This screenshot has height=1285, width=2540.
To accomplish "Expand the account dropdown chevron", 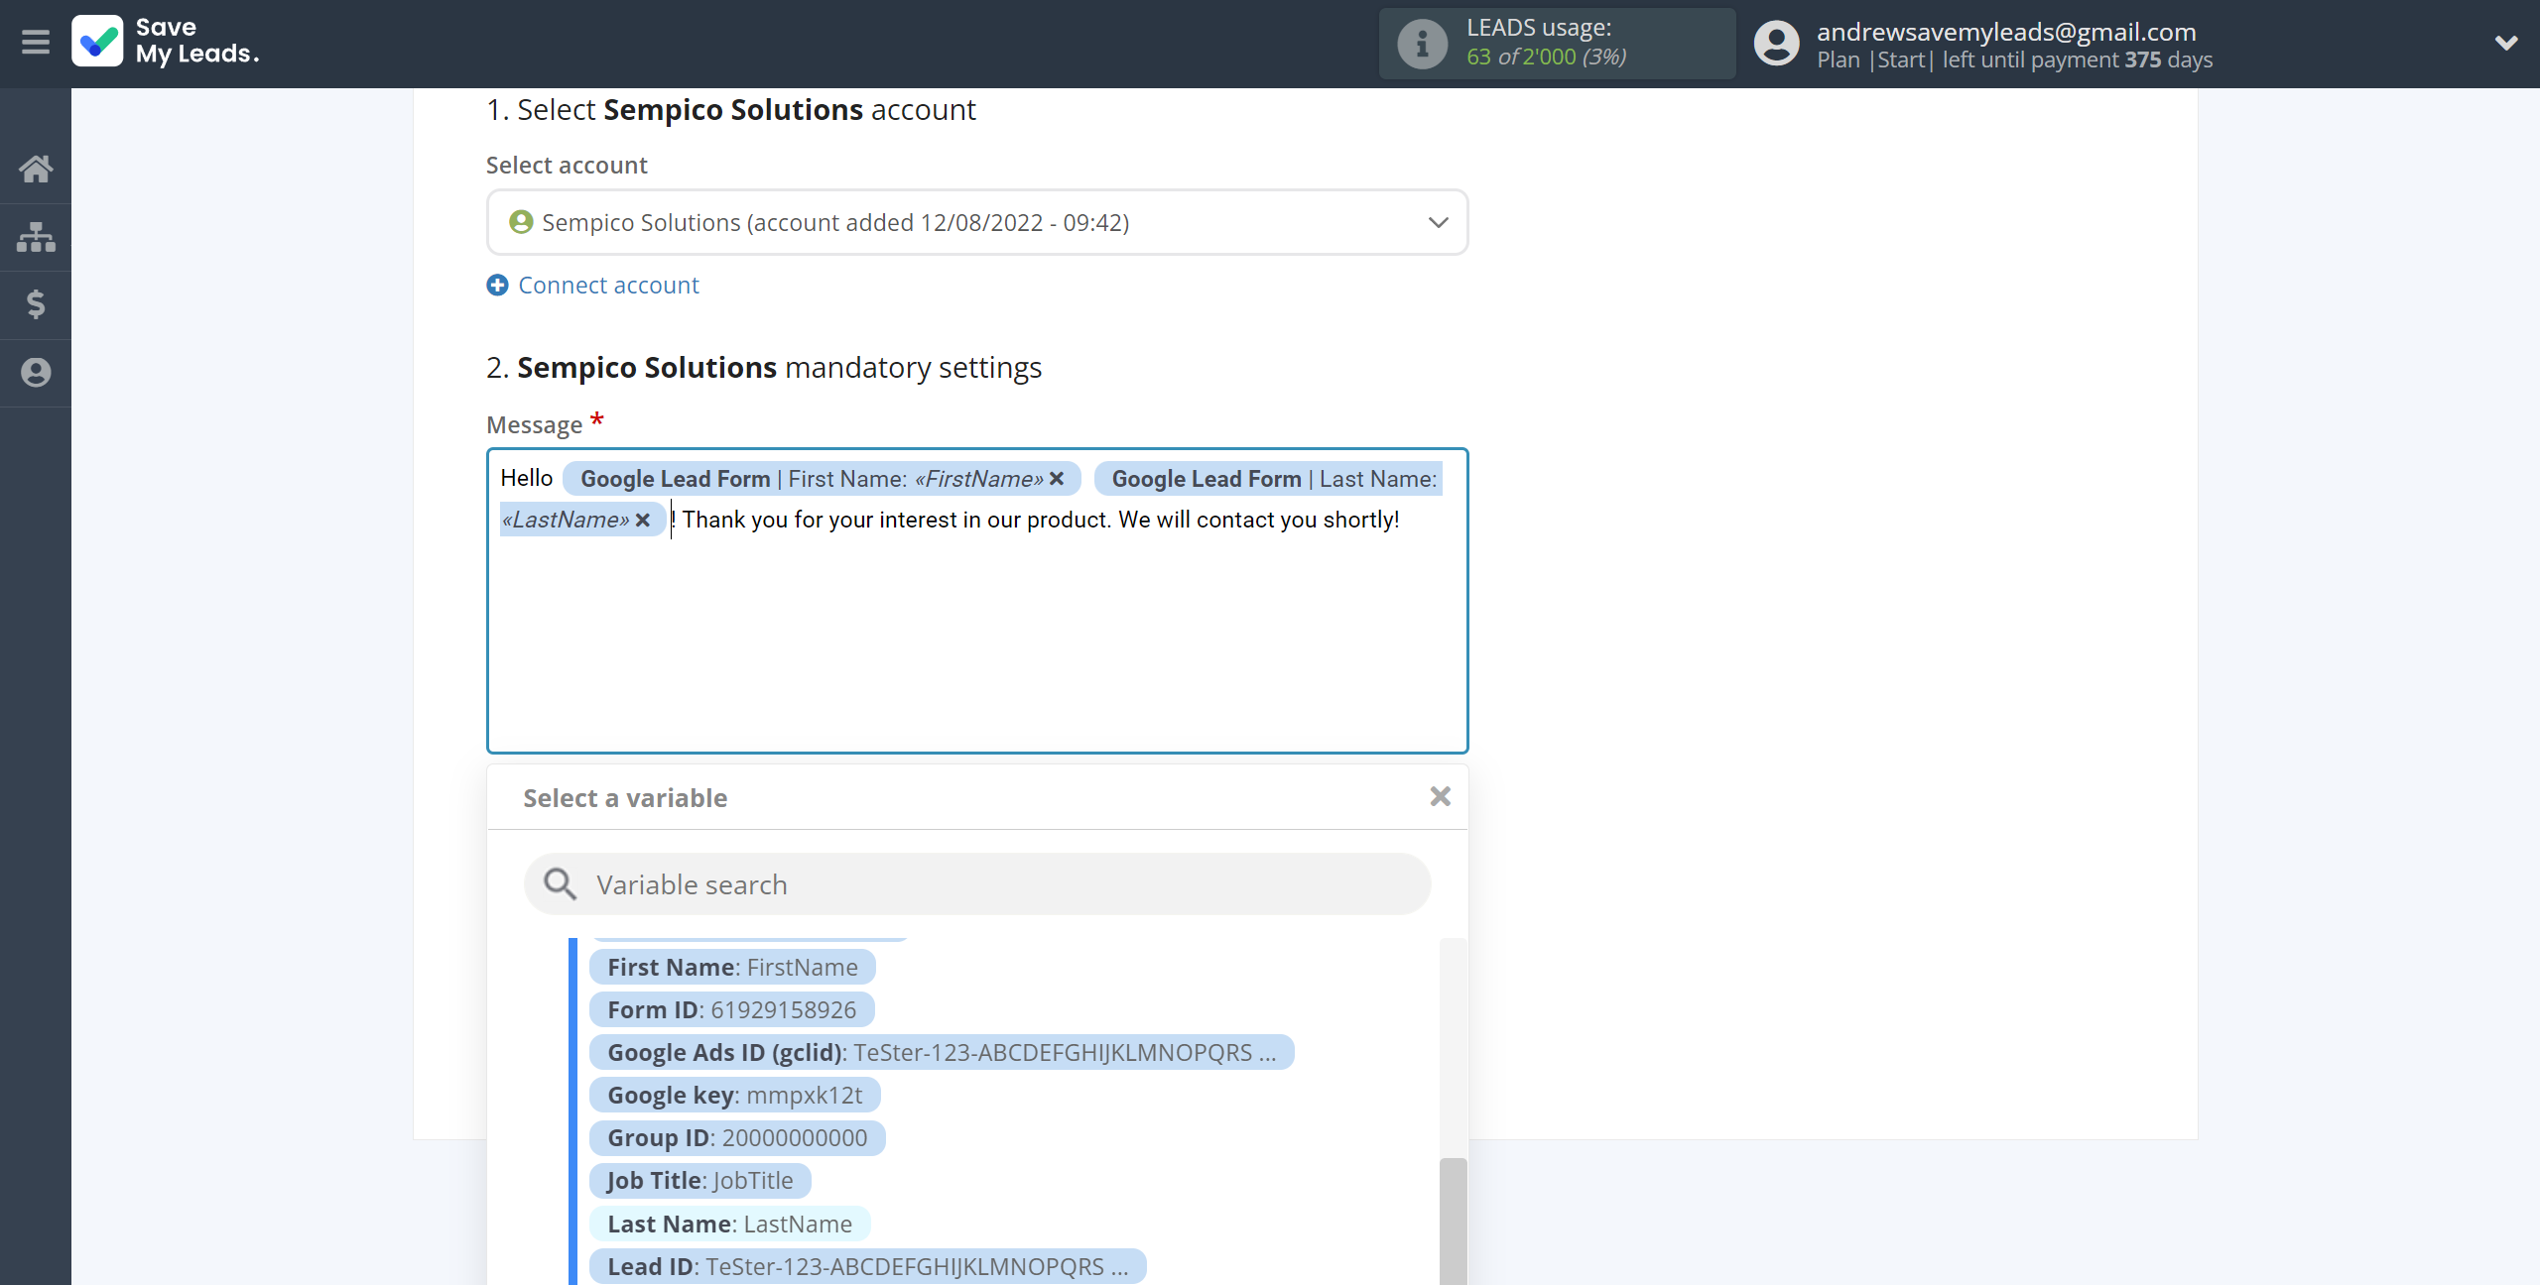I will 2506,43.
